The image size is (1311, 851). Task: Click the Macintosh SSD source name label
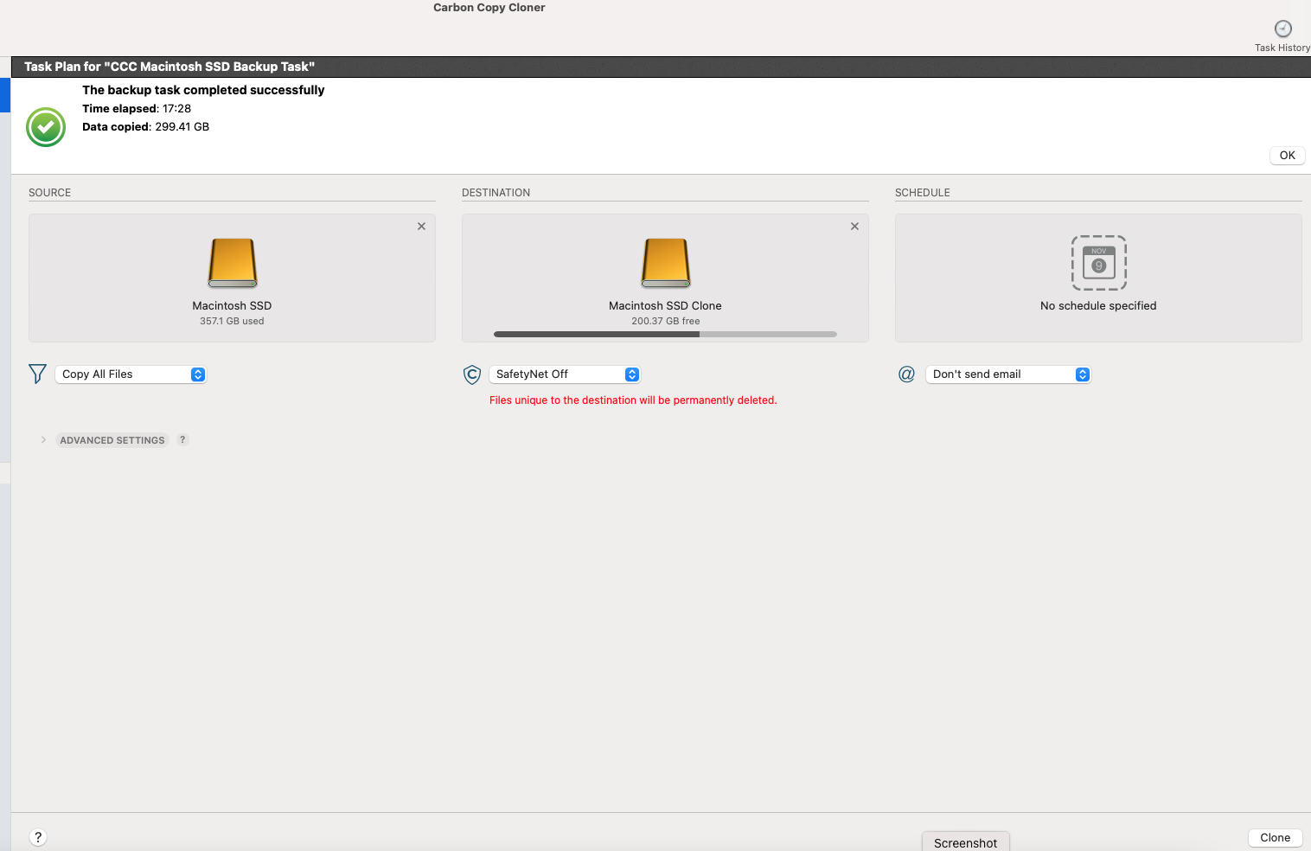click(x=232, y=306)
